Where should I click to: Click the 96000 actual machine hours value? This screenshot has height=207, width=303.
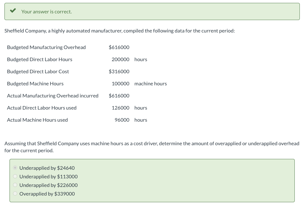122,120
